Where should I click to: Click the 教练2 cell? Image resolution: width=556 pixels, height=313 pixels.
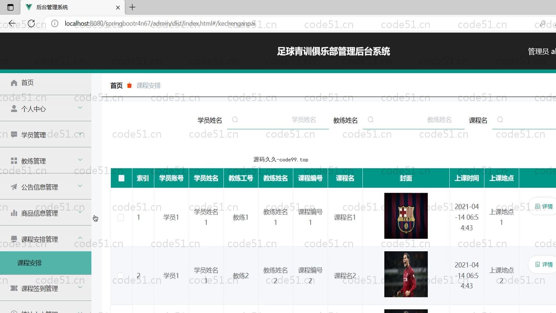click(241, 276)
